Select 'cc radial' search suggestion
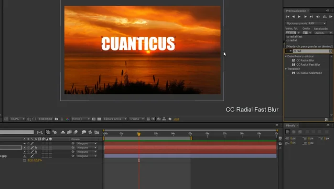 (291, 40)
